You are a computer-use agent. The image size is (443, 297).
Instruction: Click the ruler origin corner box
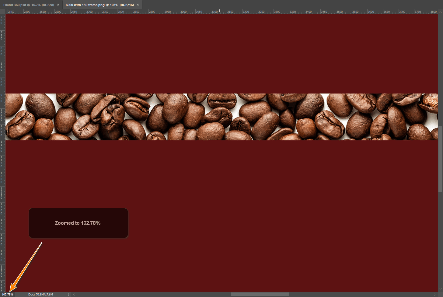[2, 12]
